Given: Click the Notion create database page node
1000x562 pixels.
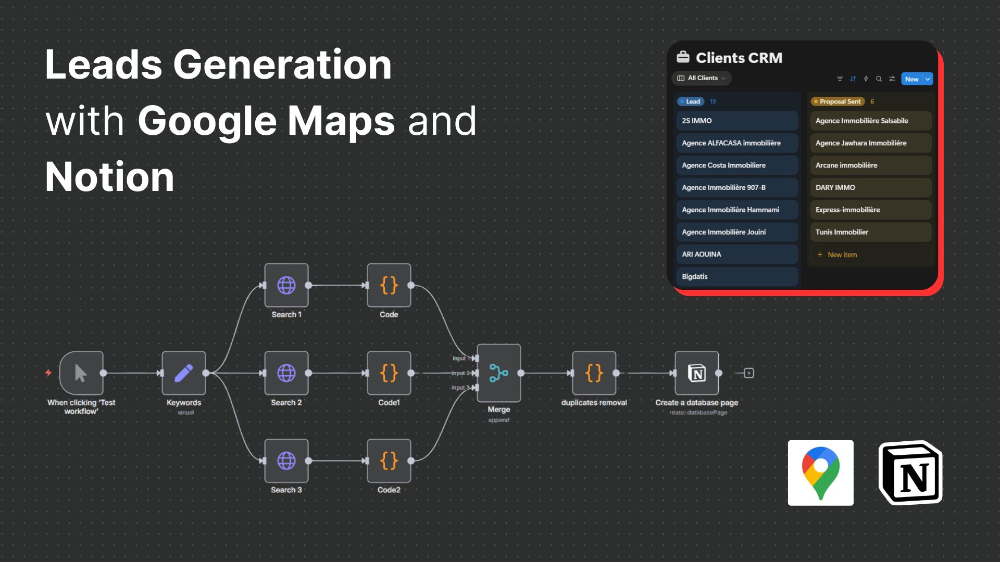Looking at the screenshot, I should pyautogui.click(x=696, y=373).
